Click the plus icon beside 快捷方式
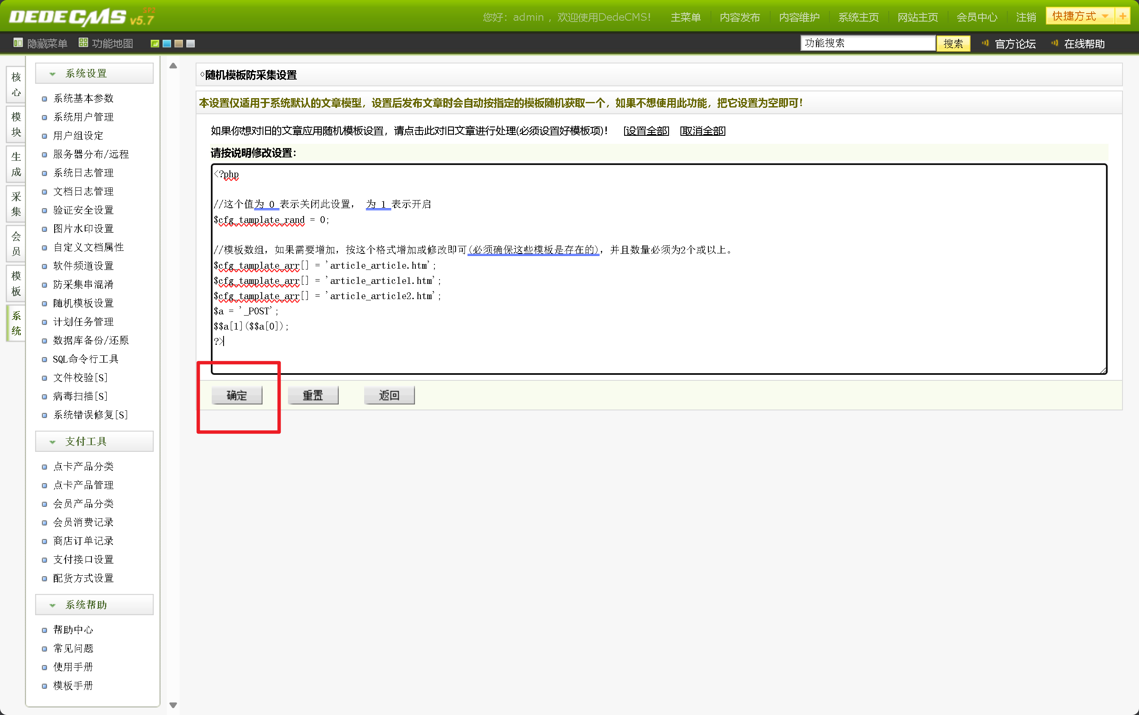This screenshot has width=1139, height=715. pyautogui.click(x=1122, y=16)
